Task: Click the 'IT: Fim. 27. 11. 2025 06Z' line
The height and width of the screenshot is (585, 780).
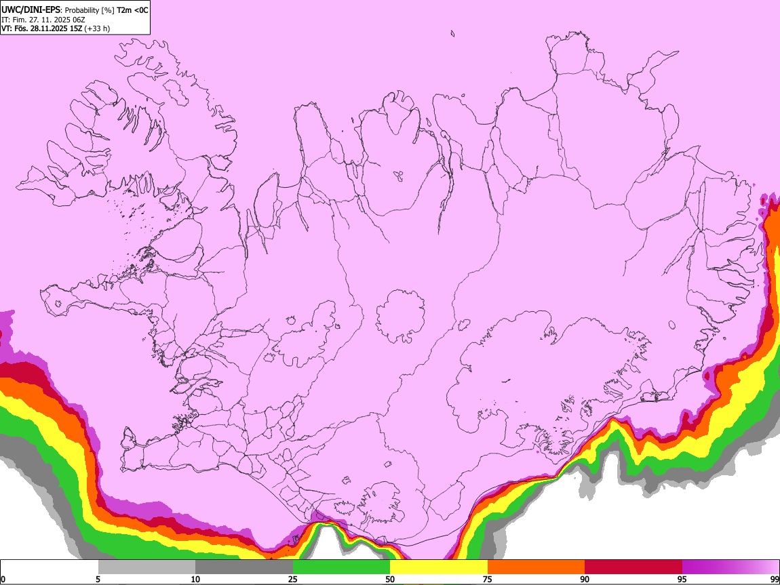Action: coord(43,20)
